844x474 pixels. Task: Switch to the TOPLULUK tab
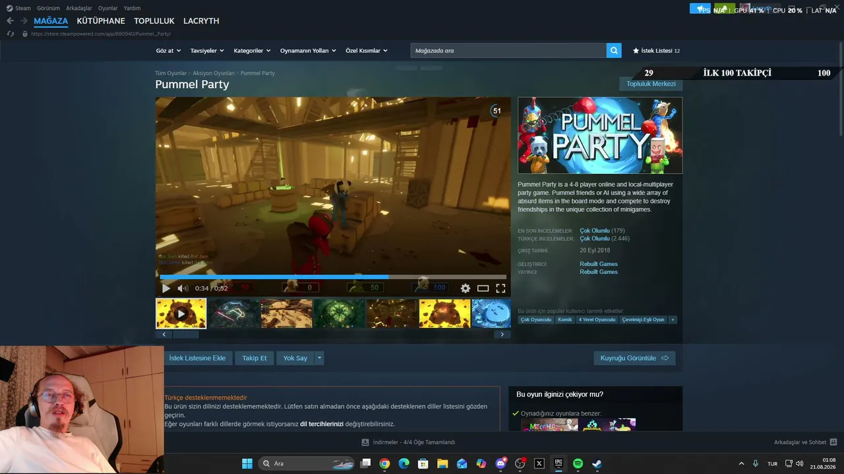[154, 21]
